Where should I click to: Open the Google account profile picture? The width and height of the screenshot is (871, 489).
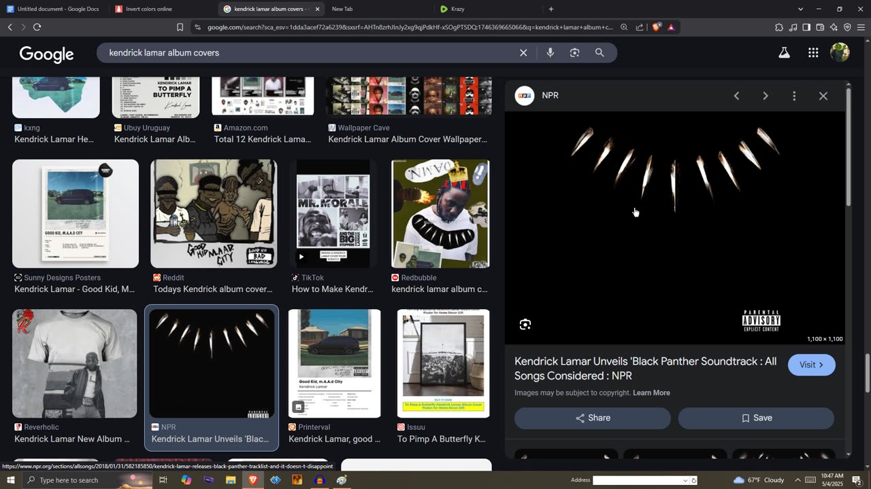coord(840,52)
